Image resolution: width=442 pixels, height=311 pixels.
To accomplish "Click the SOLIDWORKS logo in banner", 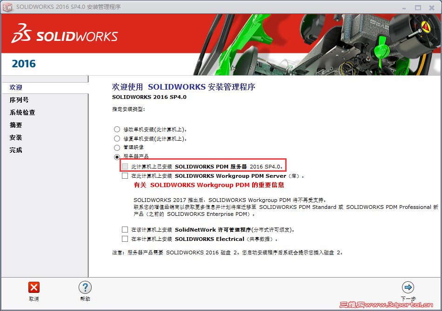I will [65, 34].
